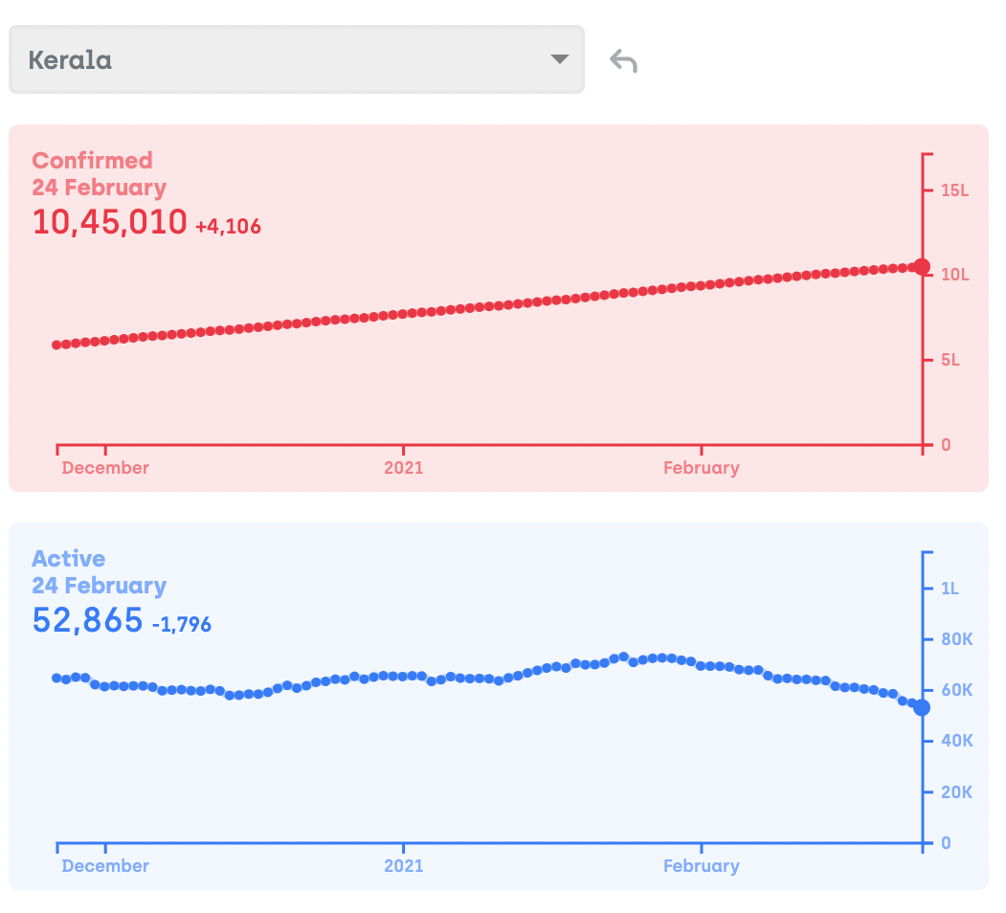Click the 5L label on Confirmed axis
Image resolution: width=1006 pixels, height=913 pixels.
pos(950,360)
